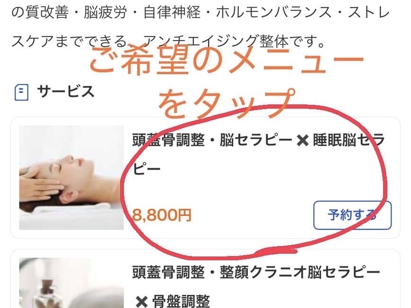This screenshot has width=411, height=308.
Task: Click the アンチエイジング整体です description text
Action: pyautogui.click(x=234, y=42)
